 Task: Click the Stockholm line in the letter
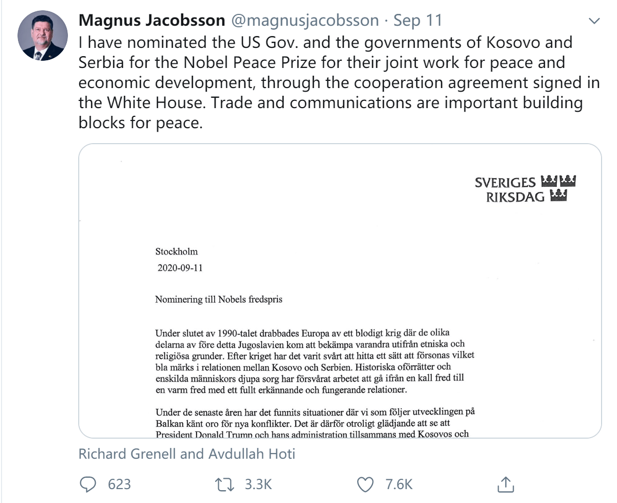(177, 251)
